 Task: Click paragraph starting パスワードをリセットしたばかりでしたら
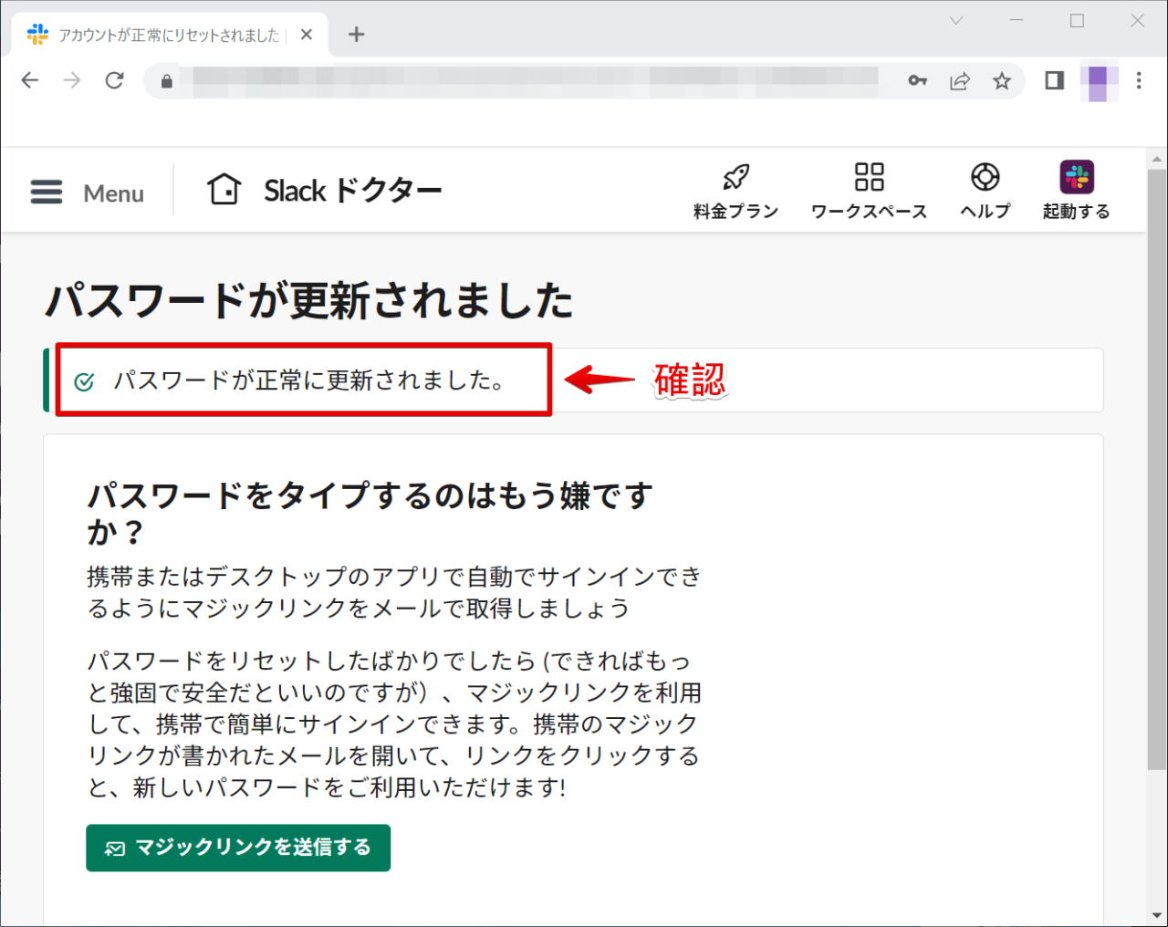(394, 724)
